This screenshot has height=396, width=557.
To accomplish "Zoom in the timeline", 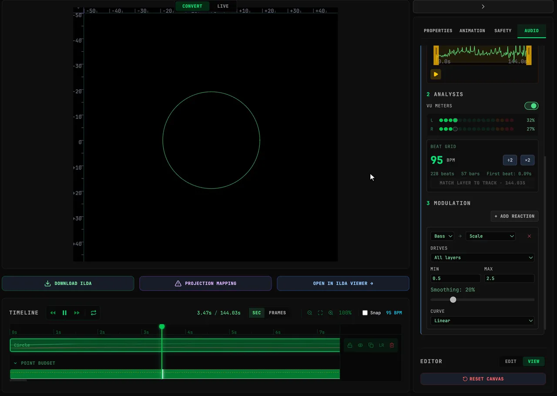I will tap(331, 313).
